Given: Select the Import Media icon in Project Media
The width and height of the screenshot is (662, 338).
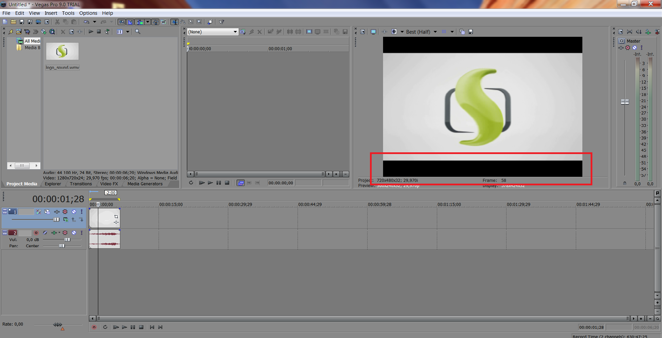Looking at the screenshot, I should [19, 32].
